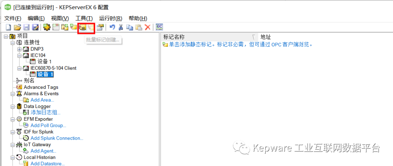Click the Paste clipboard icon
393x166 pixels.
(x=139, y=27)
